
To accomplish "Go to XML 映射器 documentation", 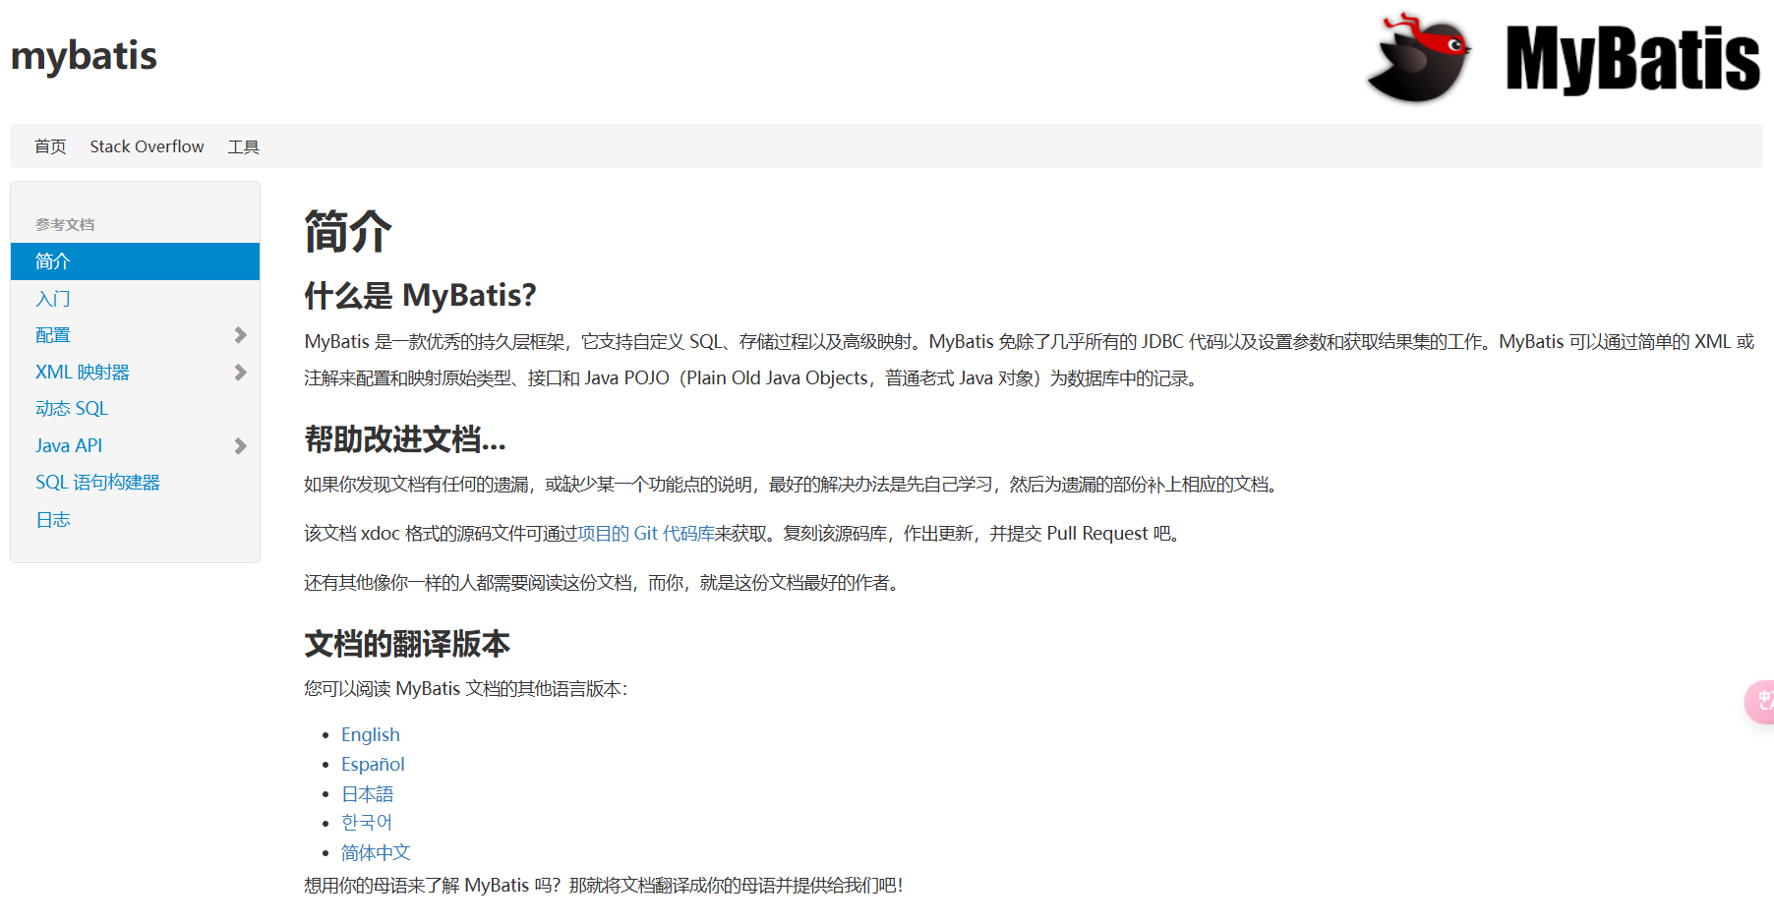I will 83,373.
